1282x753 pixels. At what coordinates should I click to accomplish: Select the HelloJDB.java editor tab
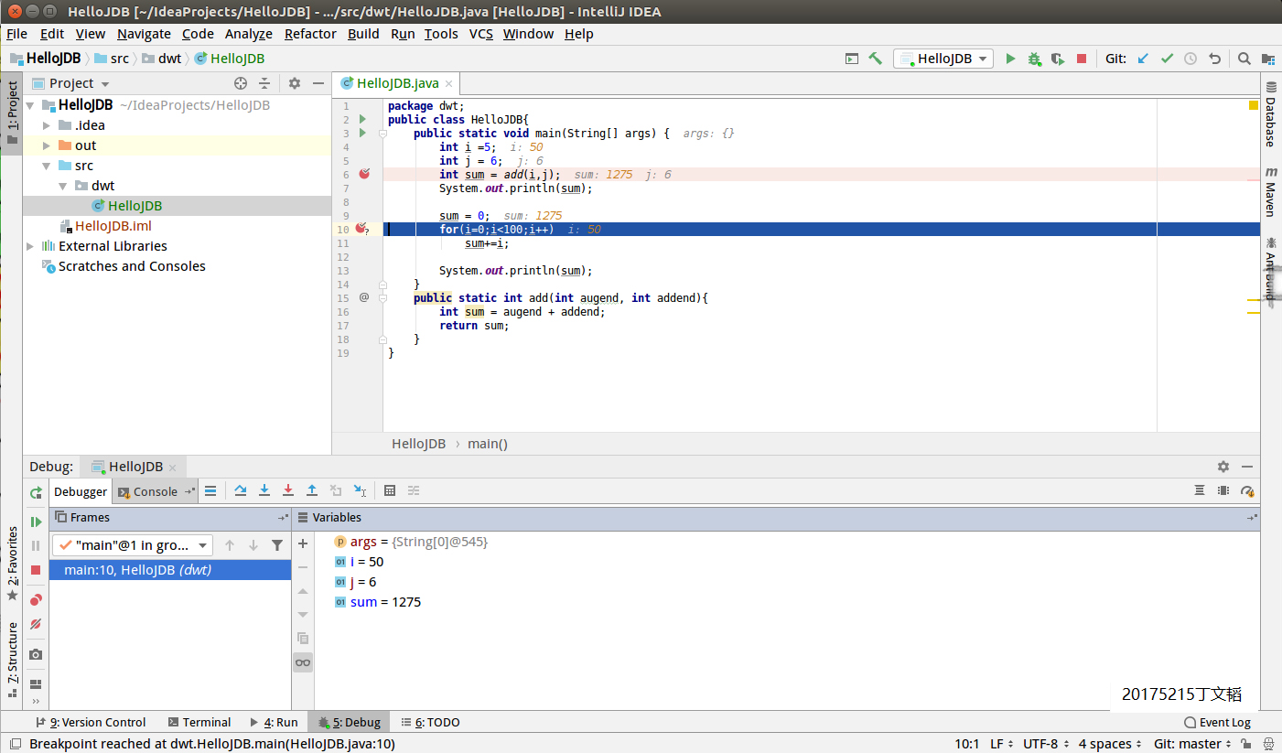(397, 83)
